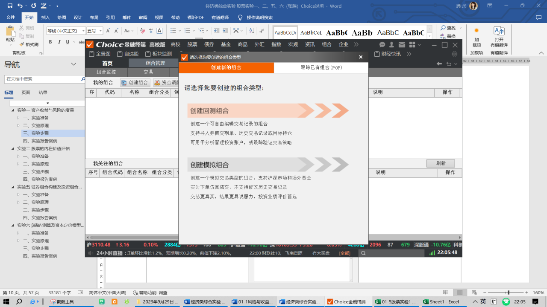The image size is (547, 307).
Task: Select the 首页 tab in Choice
Action: (107, 63)
